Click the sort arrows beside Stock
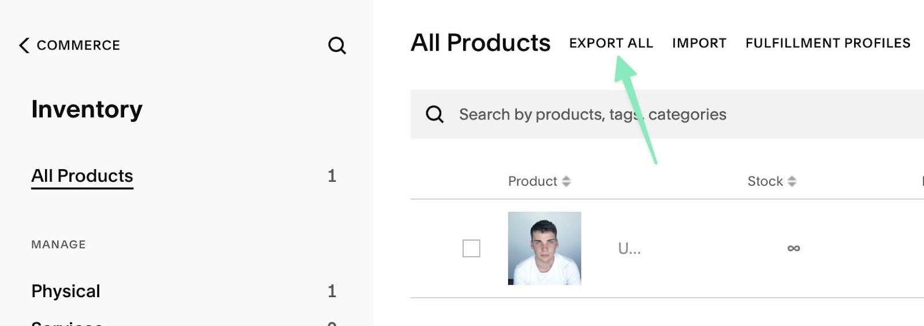This screenshot has height=326, width=924. (x=792, y=181)
